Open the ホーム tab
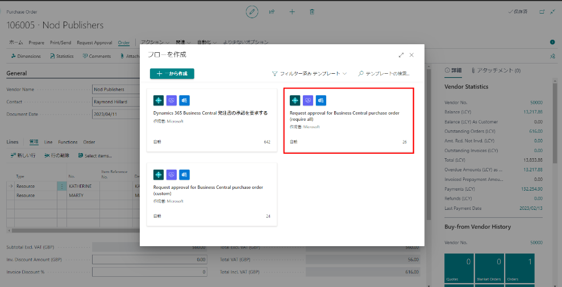The height and width of the screenshot is (287, 562). [x=16, y=42]
